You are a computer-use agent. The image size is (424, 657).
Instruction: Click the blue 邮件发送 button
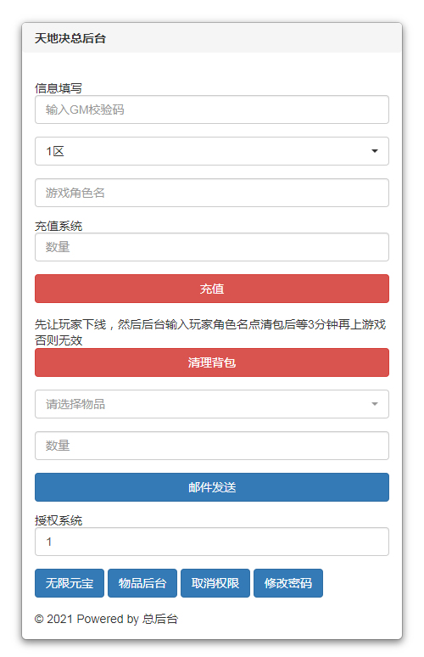click(212, 487)
